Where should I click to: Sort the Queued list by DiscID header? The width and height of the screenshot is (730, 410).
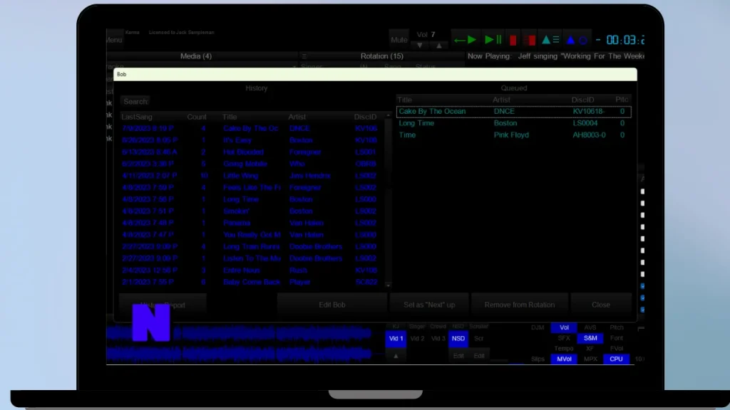(583, 100)
